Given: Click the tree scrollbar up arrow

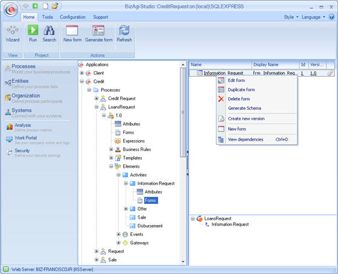Looking at the screenshot, I should point(183,65).
